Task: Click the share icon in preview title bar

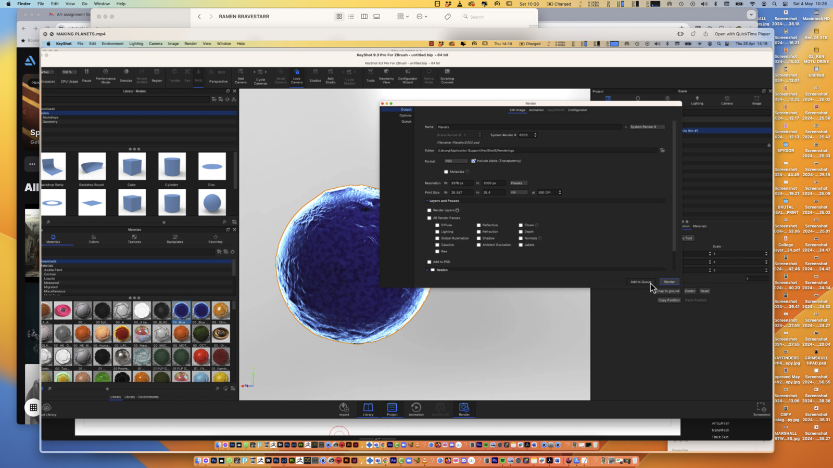Action: [x=705, y=34]
